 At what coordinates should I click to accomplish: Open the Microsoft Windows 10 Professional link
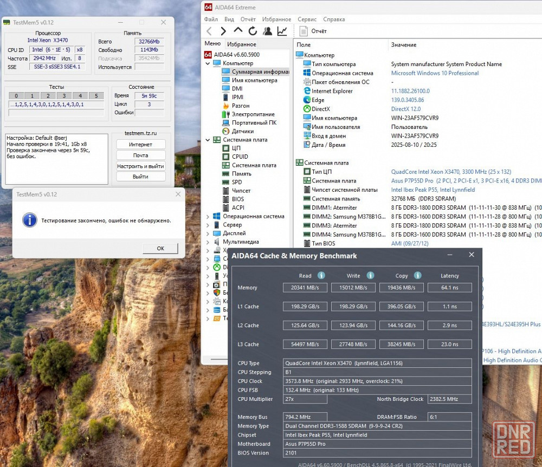435,73
